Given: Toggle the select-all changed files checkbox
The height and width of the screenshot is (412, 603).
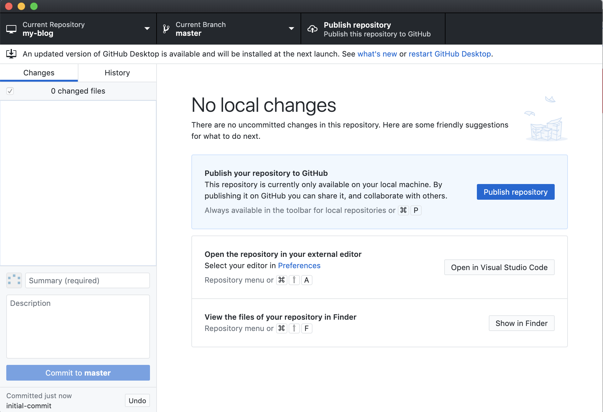Looking at the screenshot, I should tap(10, 91).
